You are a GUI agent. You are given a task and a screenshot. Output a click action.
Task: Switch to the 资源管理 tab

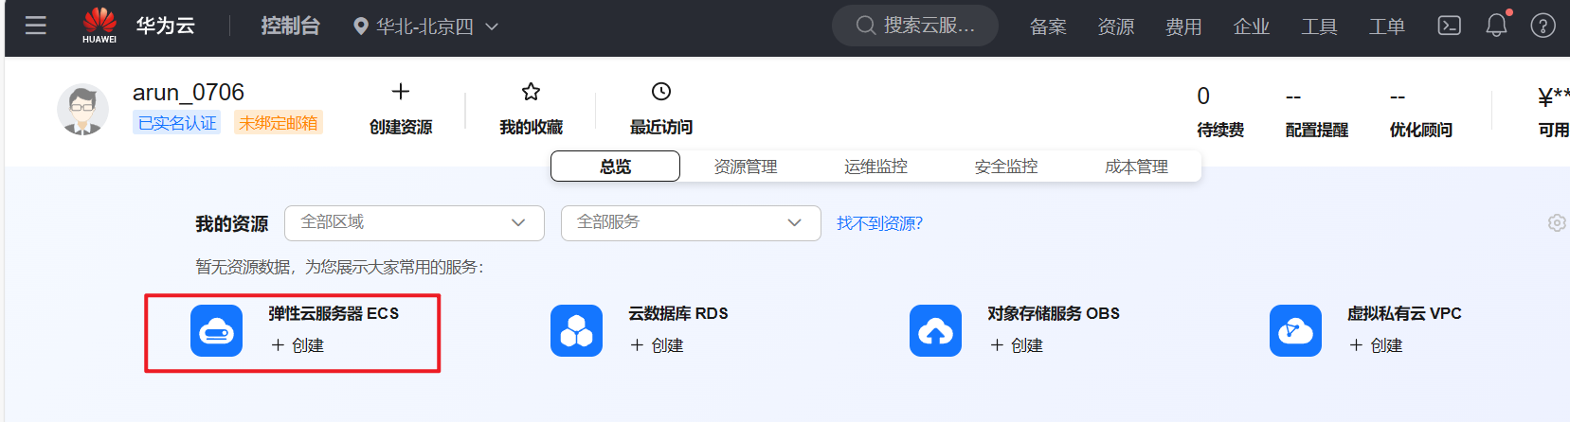click(x=746, y=167)
